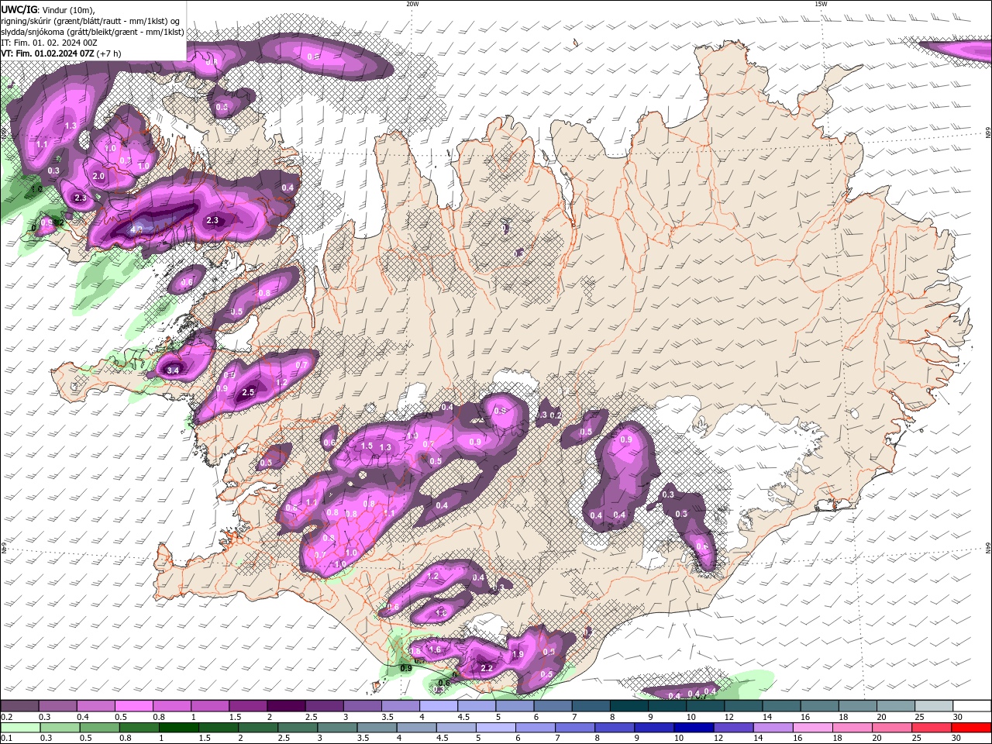Click the 'IT: Fim. 01. 02. 2024 00Z' line
The height and width of the screenshot is (744, 992).
(x=48, y=43)
